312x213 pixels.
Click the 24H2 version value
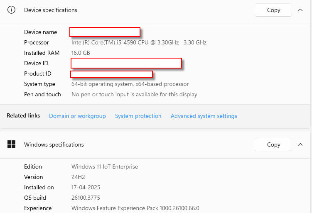78,177
